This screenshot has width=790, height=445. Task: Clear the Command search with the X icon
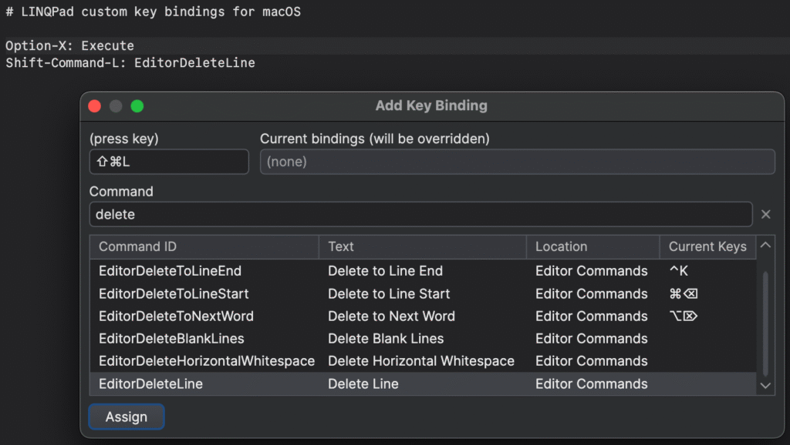point(765,214)
